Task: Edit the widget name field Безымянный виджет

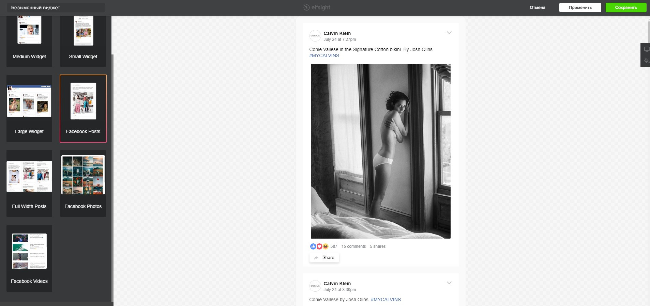Action: (56, 7)
